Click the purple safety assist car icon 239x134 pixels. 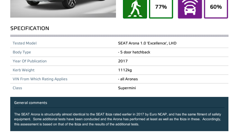tap(190, 9)
